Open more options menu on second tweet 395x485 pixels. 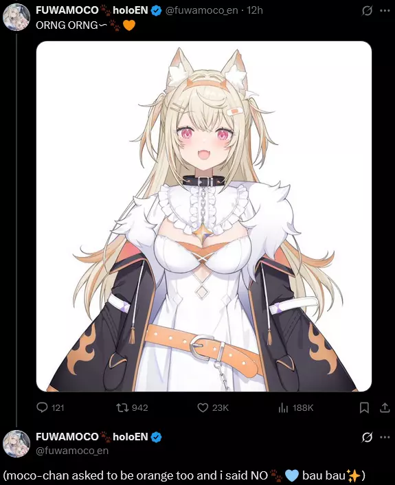pyautogui.click(x=385, y=437)
